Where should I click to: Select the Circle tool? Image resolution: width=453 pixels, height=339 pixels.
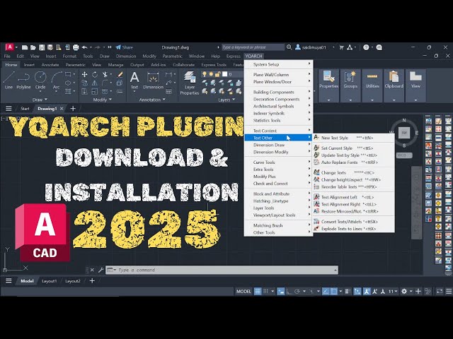[40, 81]
